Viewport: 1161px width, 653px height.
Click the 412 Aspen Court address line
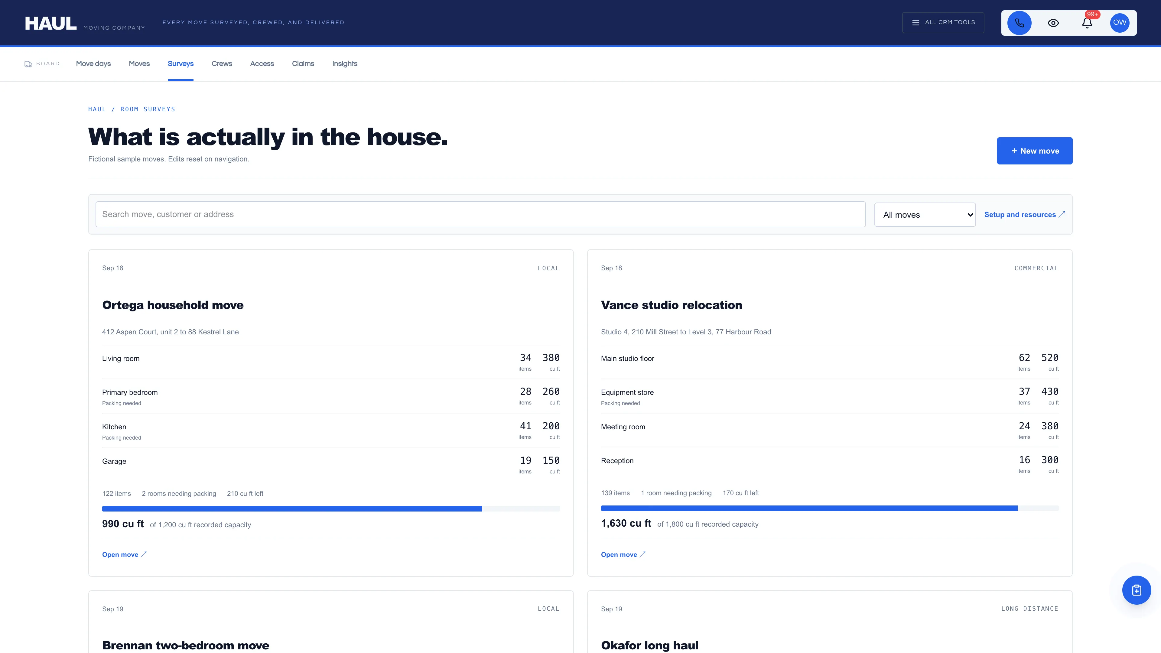(x=170, y=332)
